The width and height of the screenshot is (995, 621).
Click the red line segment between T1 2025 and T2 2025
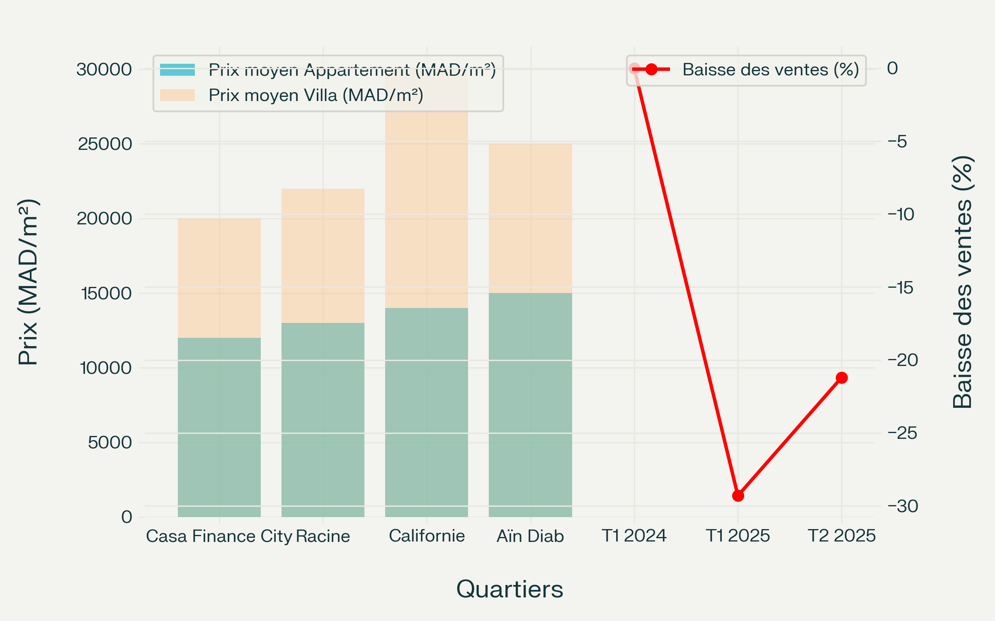point(790,437)
